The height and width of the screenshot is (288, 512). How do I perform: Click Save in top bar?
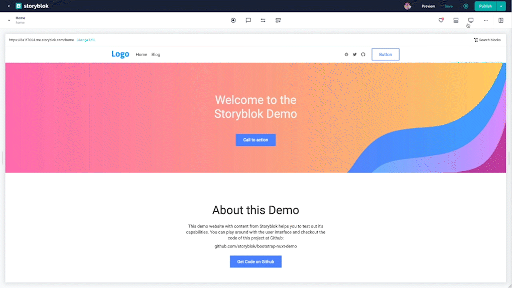click(x=448, y=6)
